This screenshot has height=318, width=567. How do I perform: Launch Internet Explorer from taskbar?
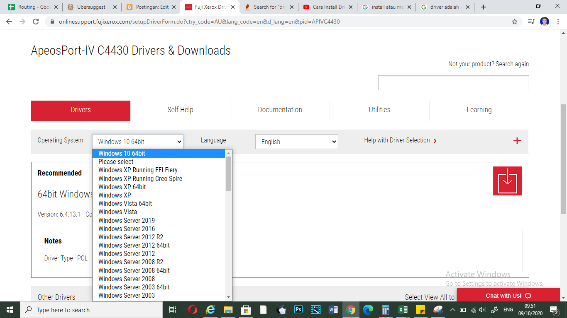pos(210,310)
